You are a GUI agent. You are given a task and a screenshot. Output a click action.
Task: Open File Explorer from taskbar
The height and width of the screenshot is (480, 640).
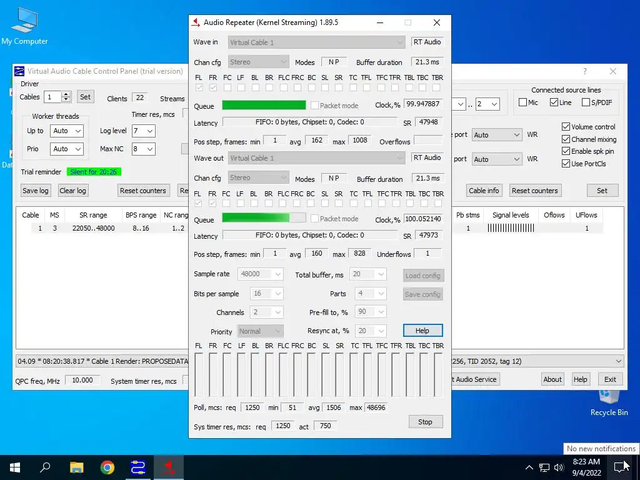click(x=76, y=467)
